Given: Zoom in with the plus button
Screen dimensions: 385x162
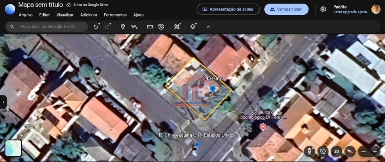Looking at the screenshot, I should click(375, 151).
